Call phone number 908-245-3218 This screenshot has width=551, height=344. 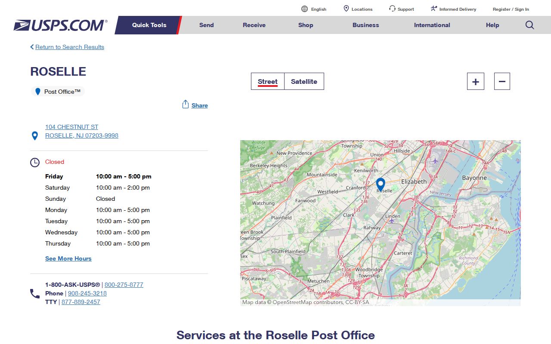87,293
